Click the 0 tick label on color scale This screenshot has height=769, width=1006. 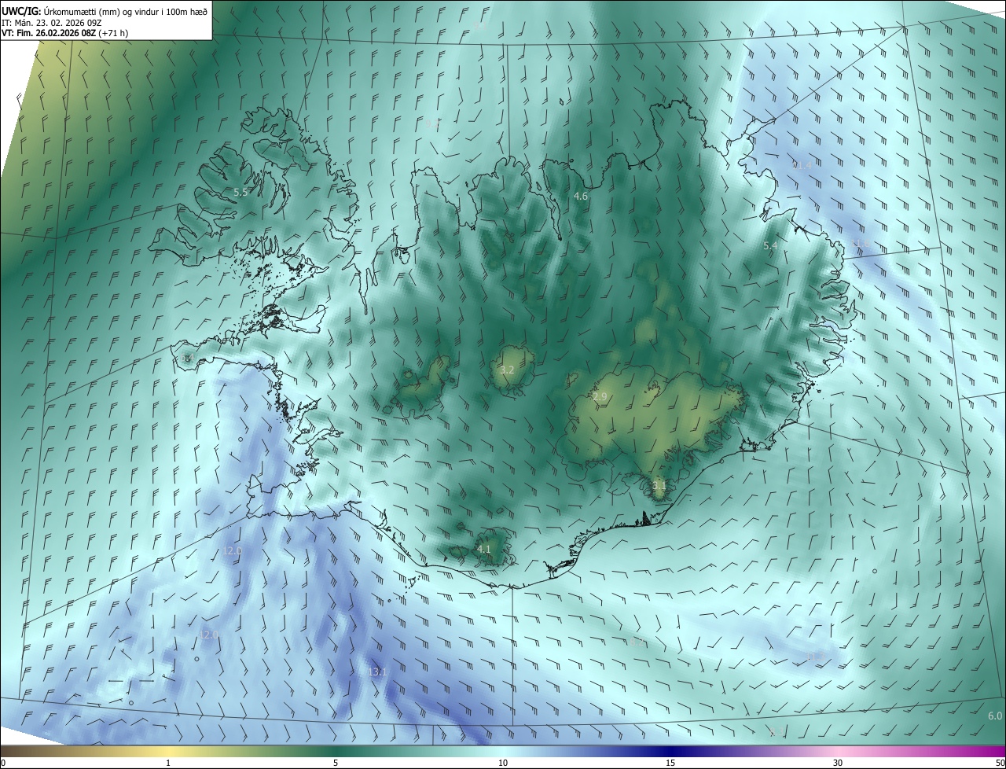pos(3,763)
